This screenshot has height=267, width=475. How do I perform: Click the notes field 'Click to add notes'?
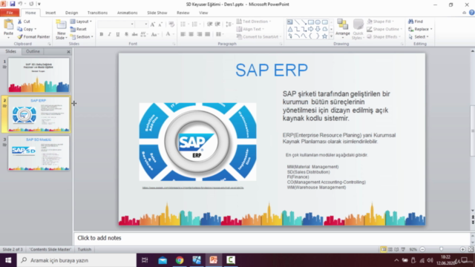pyautogui.click(x=272, y=238)
